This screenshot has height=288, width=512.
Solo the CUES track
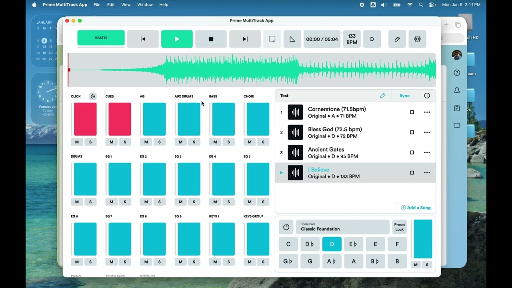tap(125, 142)
